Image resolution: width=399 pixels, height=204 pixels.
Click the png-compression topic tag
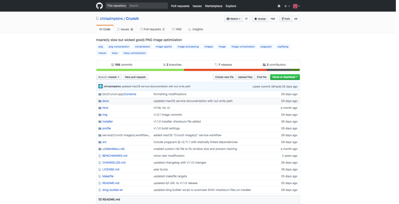[119, 47]
